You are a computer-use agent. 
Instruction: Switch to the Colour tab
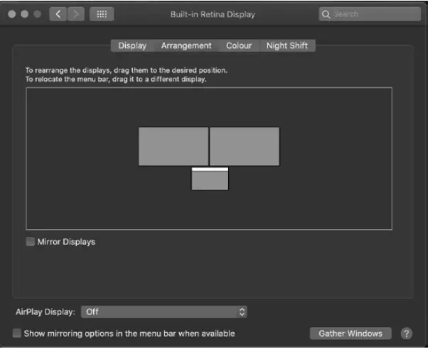click(x=239, y=46)
